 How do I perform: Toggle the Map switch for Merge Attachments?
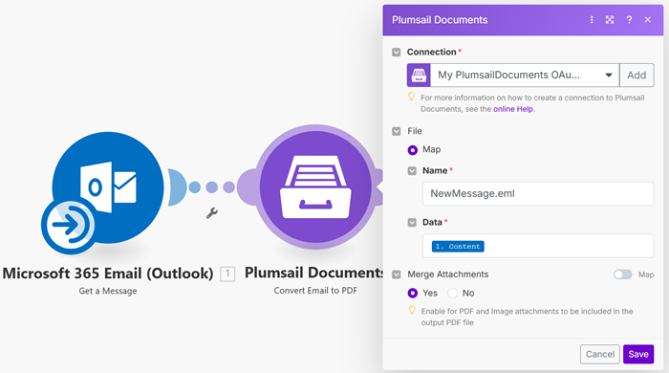(x=623, y=274)
